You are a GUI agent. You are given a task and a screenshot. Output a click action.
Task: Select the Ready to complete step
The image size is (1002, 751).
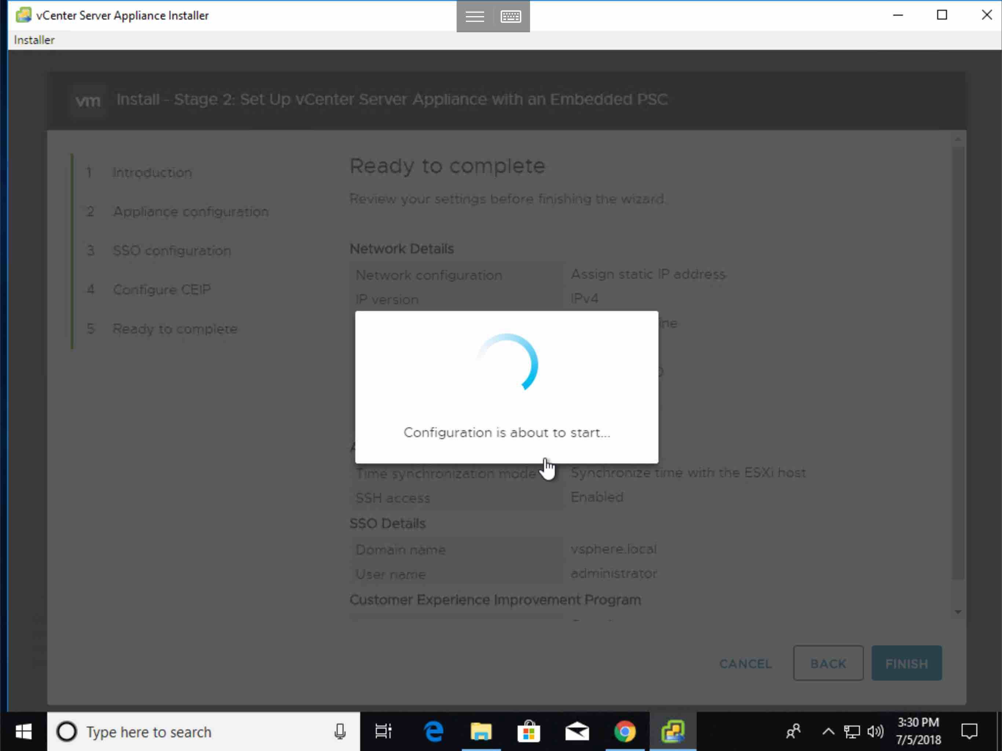pyautogui.click(x=175, y=329)
